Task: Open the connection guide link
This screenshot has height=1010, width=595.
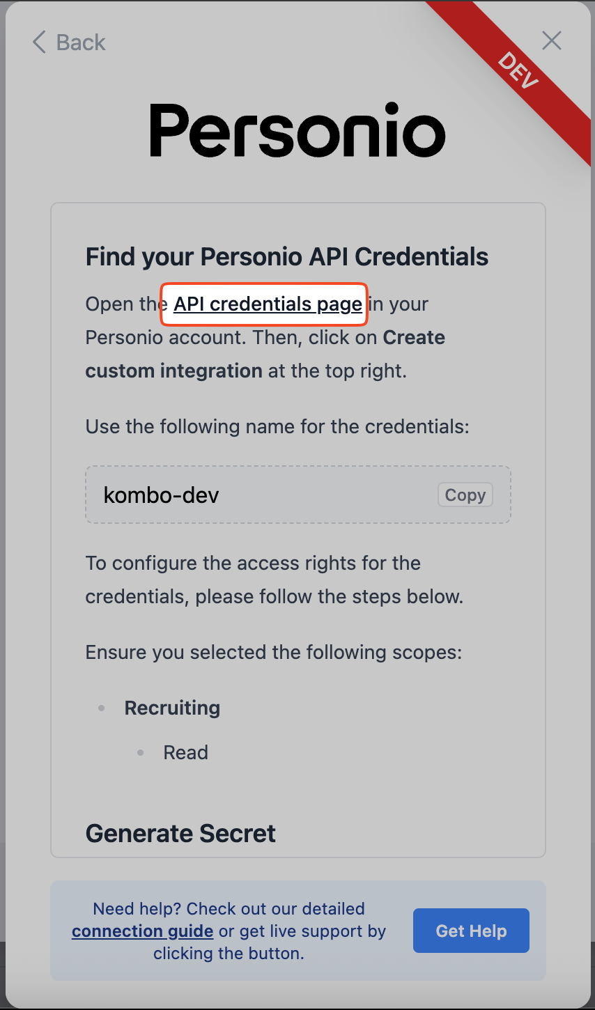Action: (x=142, y=931)
